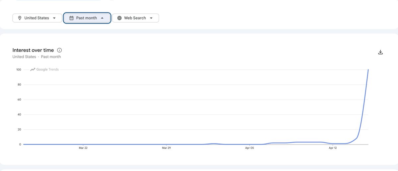Click the Interest over time heading

[33, 50]
